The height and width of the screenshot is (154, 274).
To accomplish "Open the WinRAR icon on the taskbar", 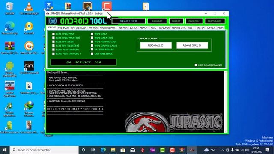I will [182, 150].
